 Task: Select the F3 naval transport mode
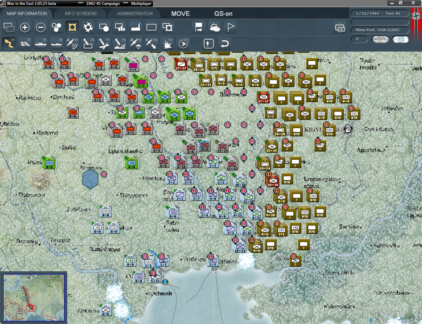point(41,43)
